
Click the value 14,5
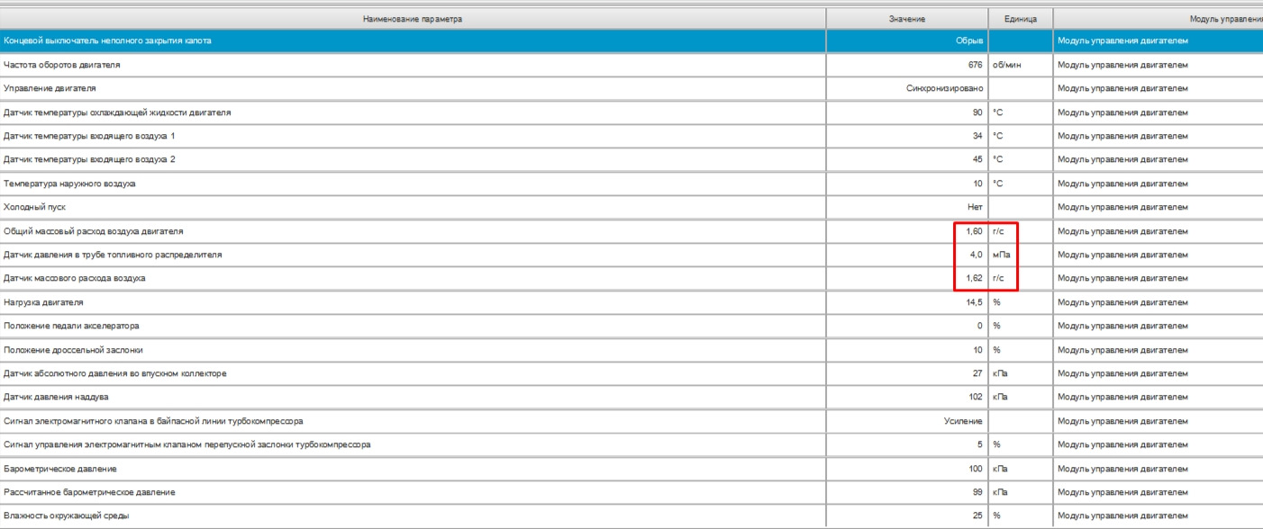[975, 302]
